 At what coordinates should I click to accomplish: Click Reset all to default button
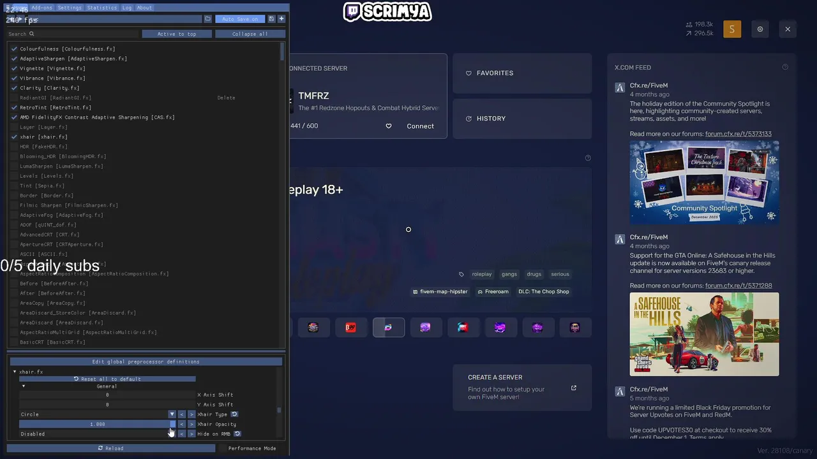(x=107, y=379)
